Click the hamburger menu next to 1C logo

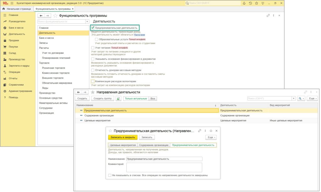[x=12, y=3]
